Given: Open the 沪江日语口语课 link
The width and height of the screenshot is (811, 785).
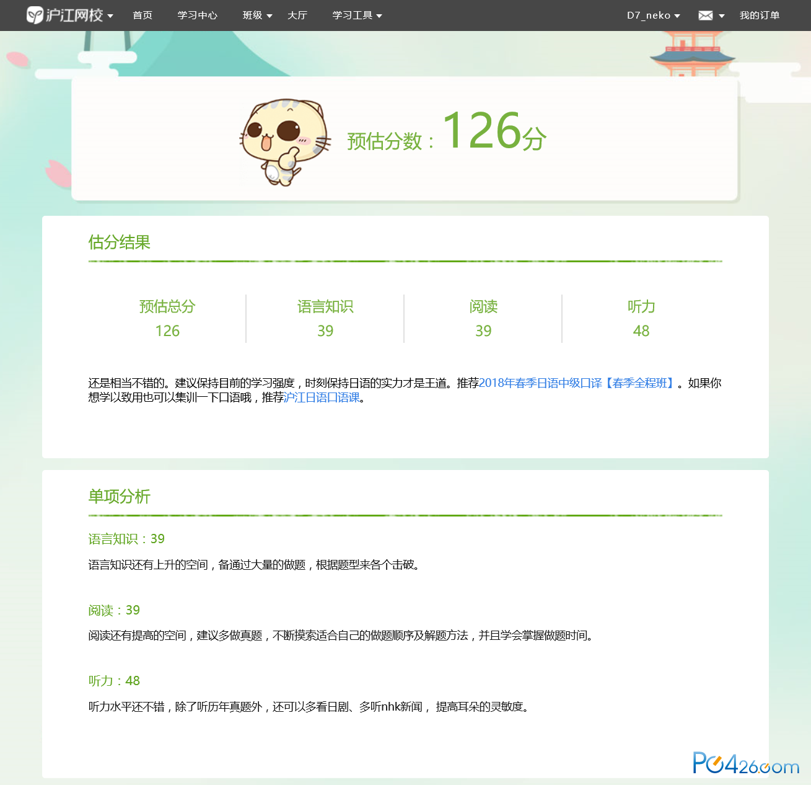Looking at the screenshot, I should click(322, 397).
